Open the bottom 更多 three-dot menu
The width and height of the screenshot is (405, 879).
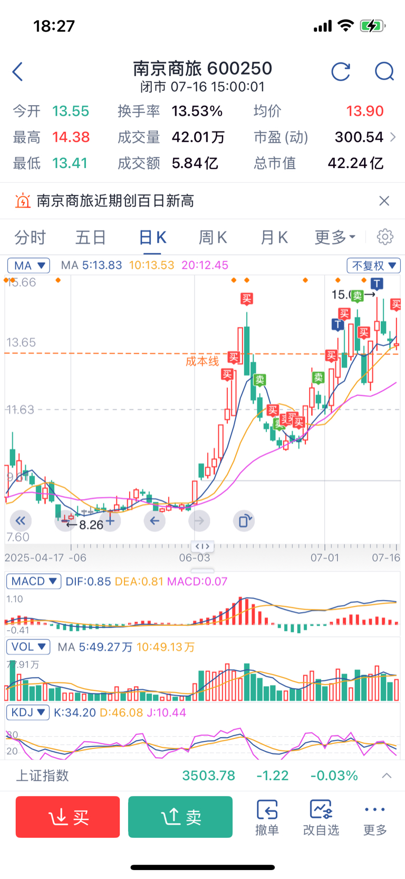(375, 817)
